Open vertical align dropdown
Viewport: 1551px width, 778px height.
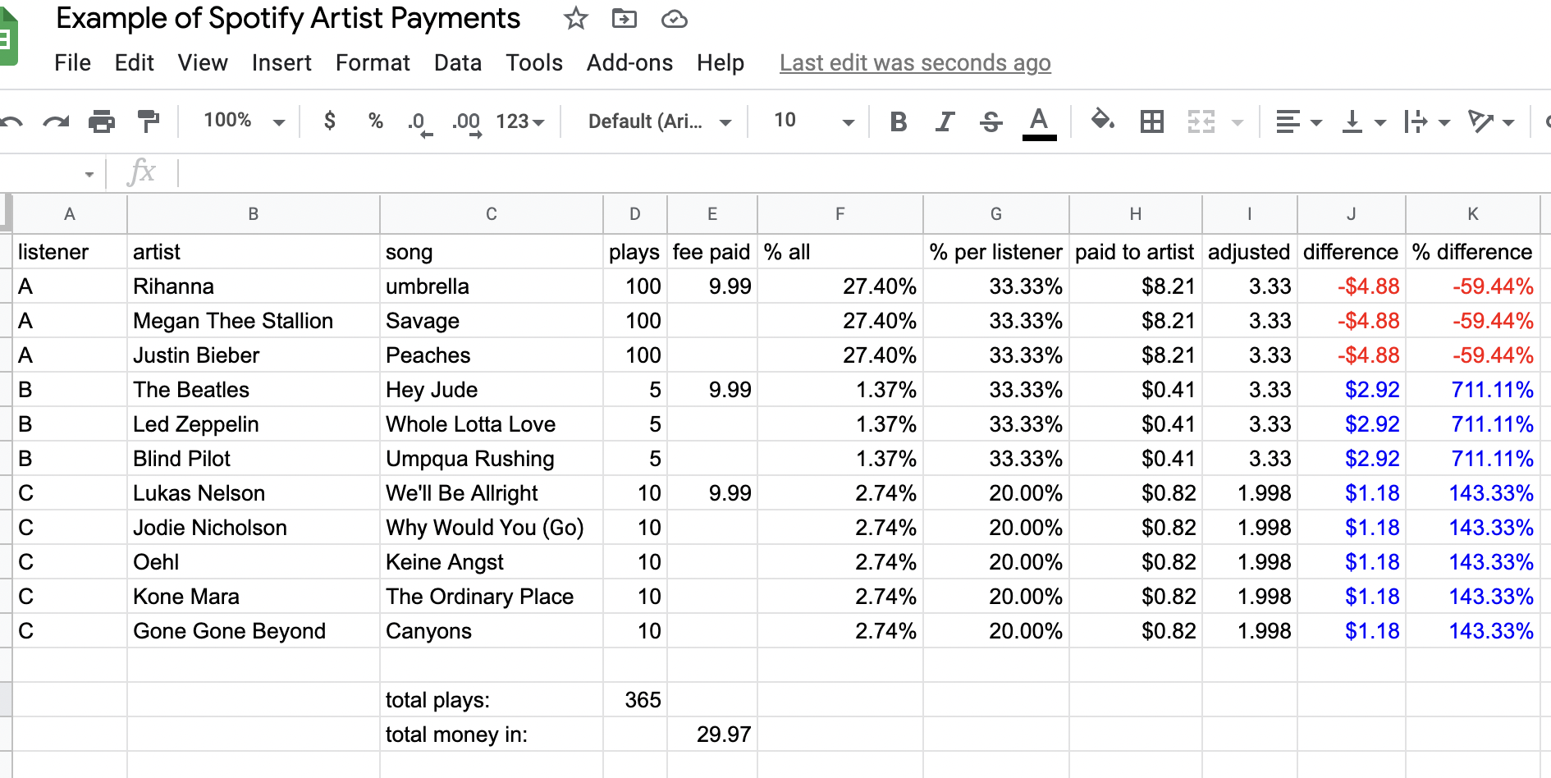tap(1362, 122)
